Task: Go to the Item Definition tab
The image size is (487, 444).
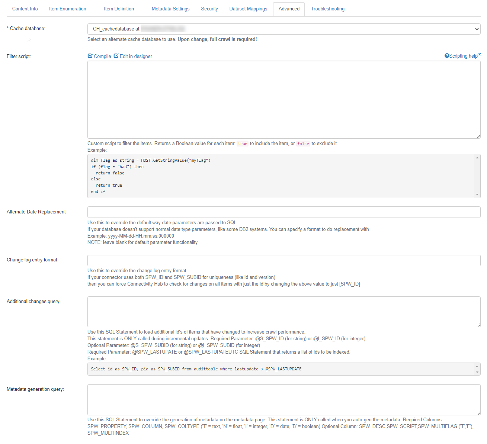Action: [119, 9]
